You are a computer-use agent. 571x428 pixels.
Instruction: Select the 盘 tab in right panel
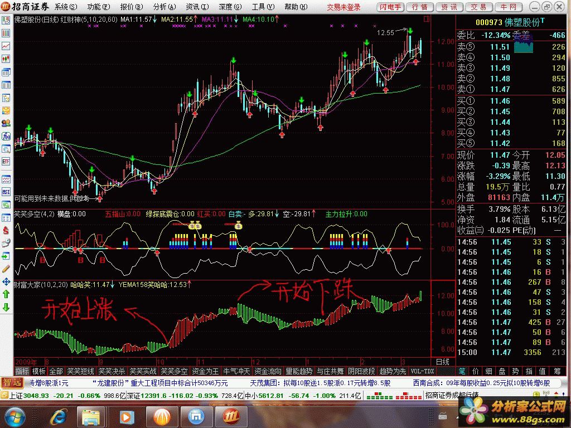(x=502, y=371)
